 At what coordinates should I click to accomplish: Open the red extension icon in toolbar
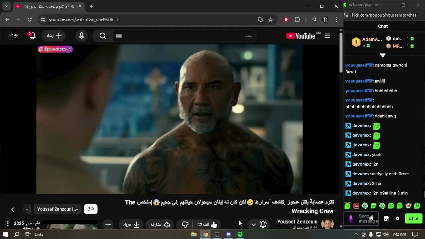[286, 20]
